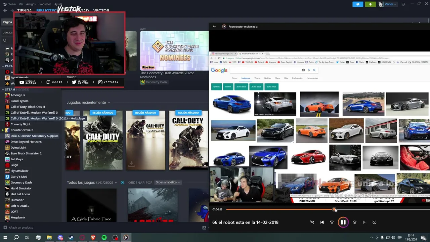Open Steam notifications bell button
Viewport: 430px width, 242px height.
point(370,4)
